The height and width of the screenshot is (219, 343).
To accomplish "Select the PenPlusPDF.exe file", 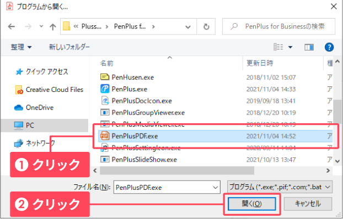I will click(216, 136).
